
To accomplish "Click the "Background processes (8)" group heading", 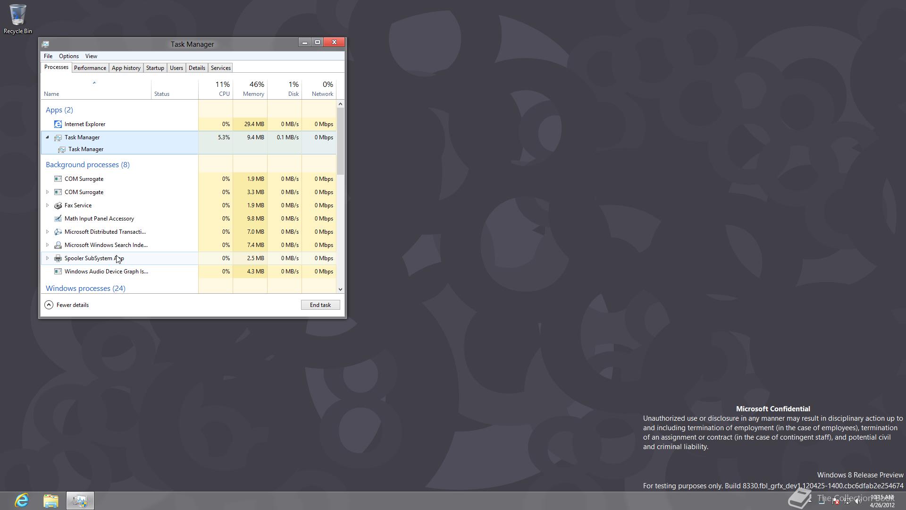I will [88, 165].
